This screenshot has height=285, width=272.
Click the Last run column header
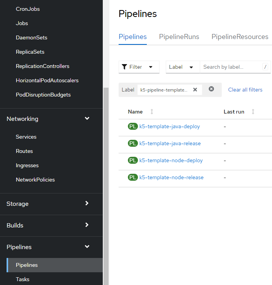point(234,112)
